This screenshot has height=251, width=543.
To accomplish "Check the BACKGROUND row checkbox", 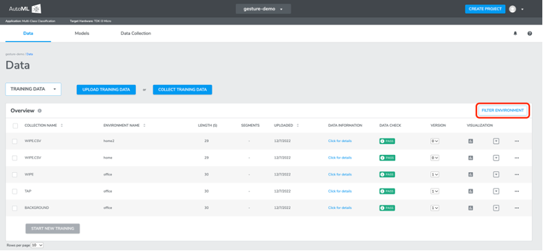I will [x=14, y=208].
